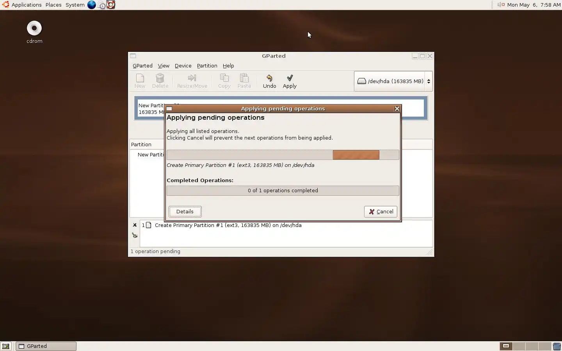Open the Places menu
The height and width of the screenshot is (351, 562).
point(53,5)
